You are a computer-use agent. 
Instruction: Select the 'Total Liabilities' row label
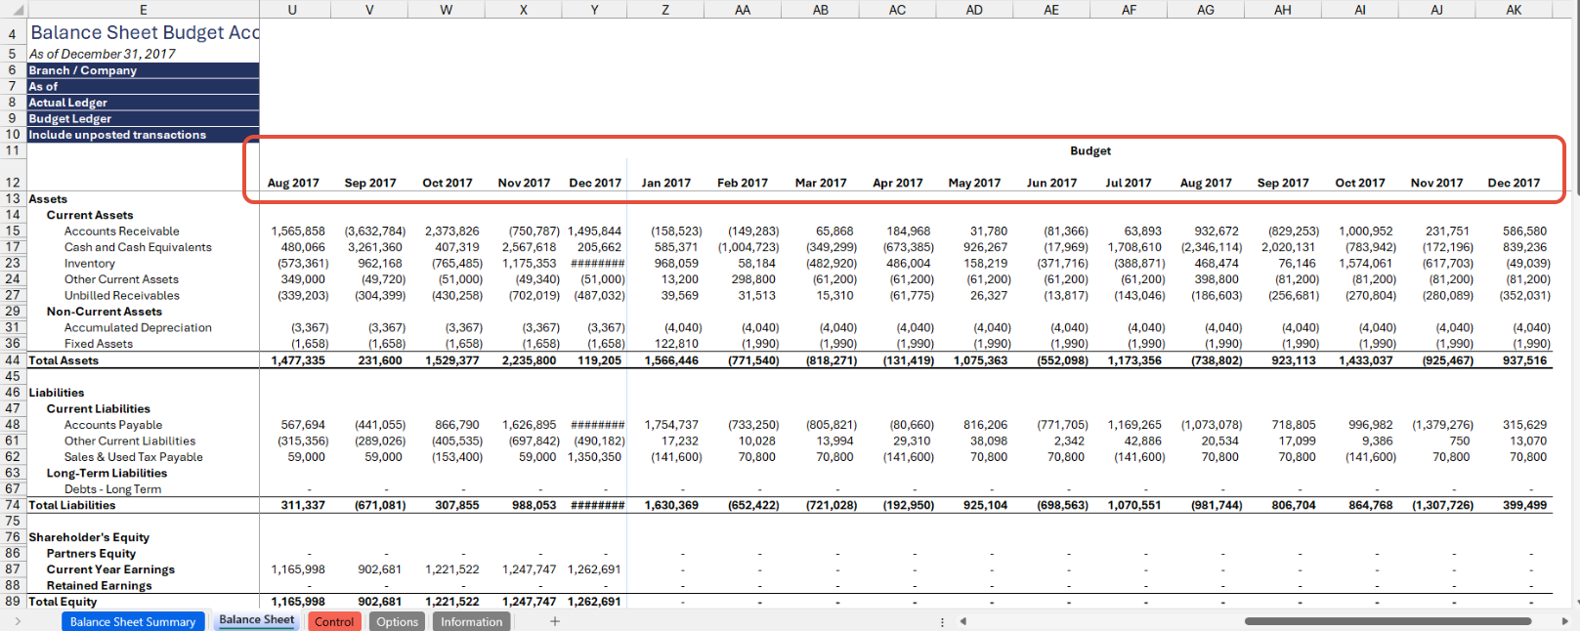[72, 505]
